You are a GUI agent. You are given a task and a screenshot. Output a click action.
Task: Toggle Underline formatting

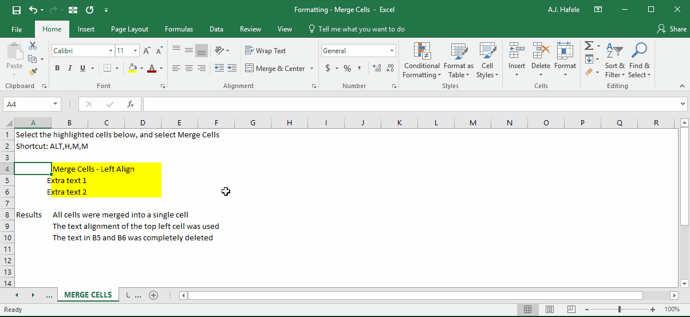(82, 68)
